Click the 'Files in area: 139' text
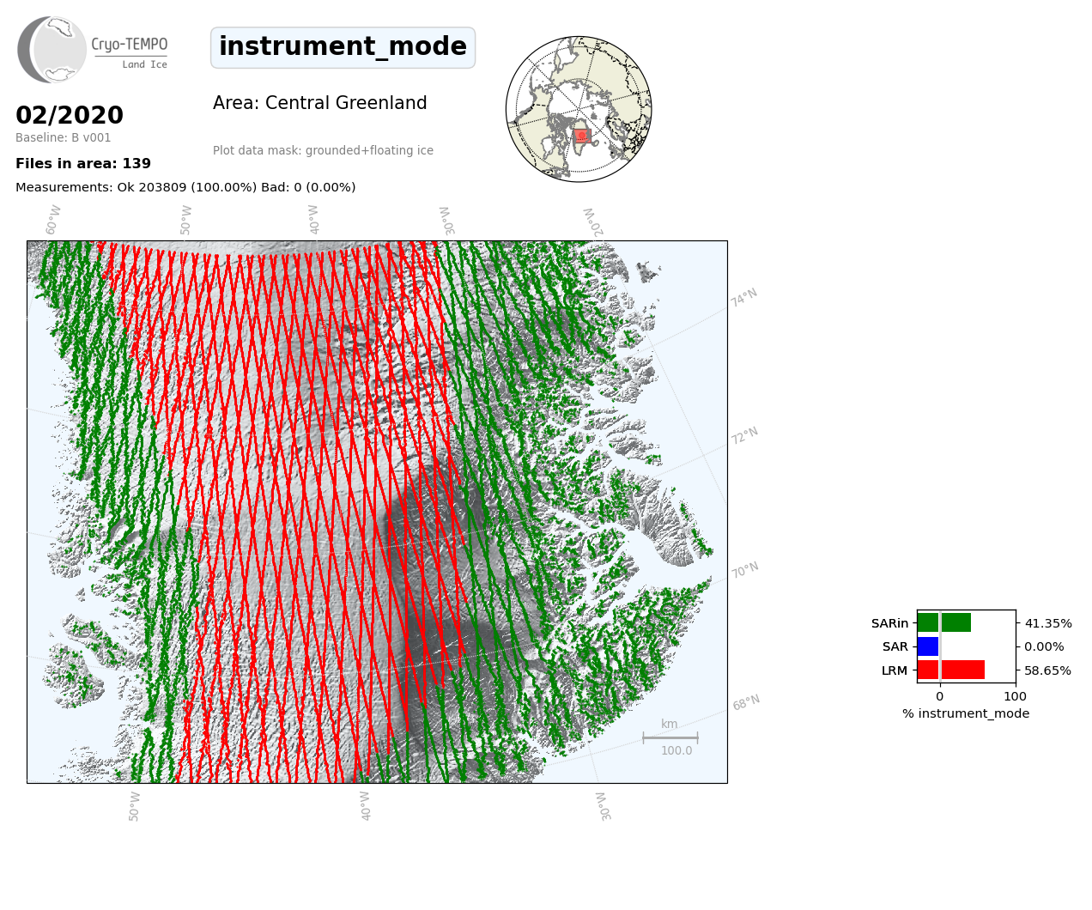 (x=83, y=164)
